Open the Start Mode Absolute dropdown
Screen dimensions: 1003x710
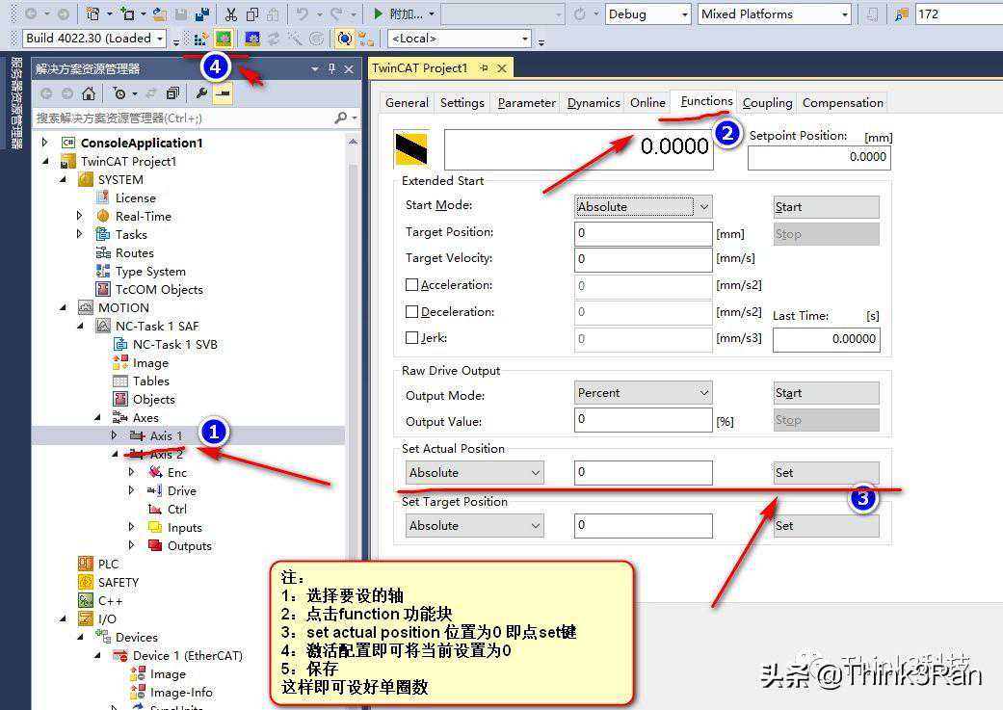643,207
